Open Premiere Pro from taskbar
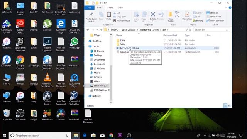The image size is (247, 139). click(x=120, y=136)
